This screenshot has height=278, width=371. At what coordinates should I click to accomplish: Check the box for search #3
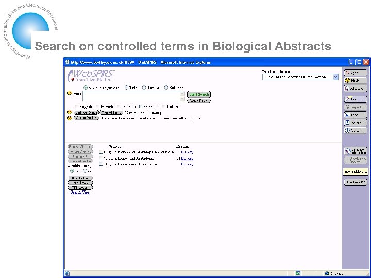tap(101, 152)
